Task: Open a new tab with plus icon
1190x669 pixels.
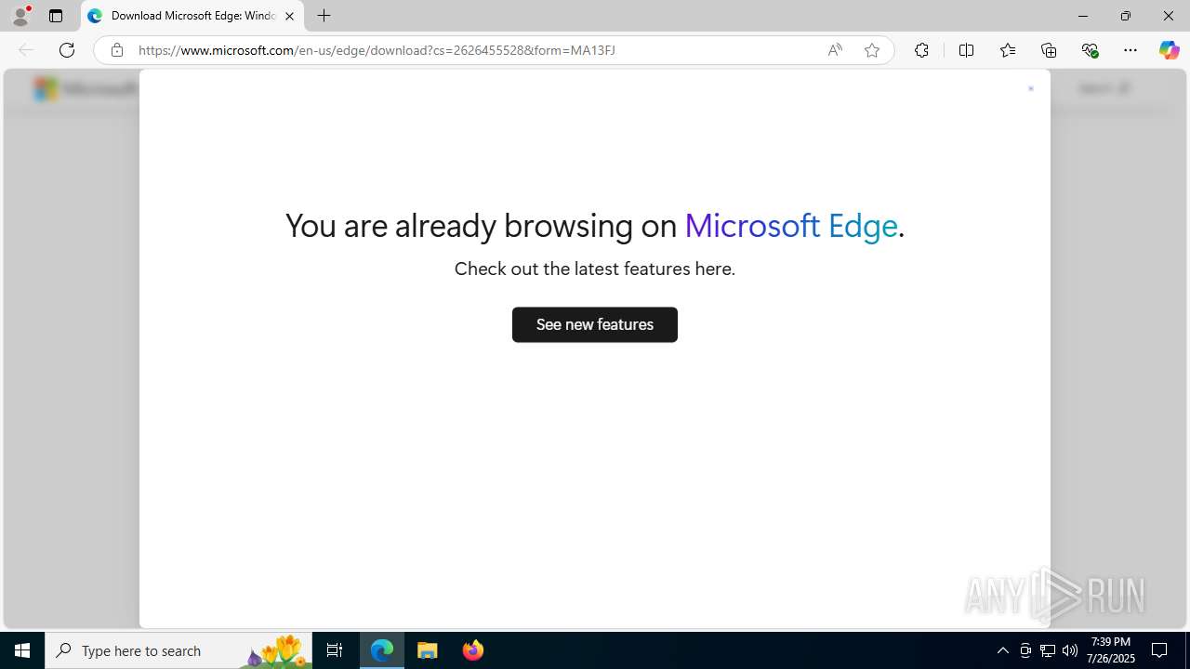Action: pyautogui.click(x=324, y=16)
